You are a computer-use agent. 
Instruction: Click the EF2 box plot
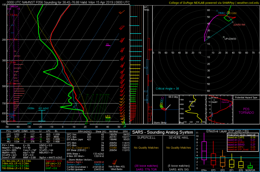[223, 161]
